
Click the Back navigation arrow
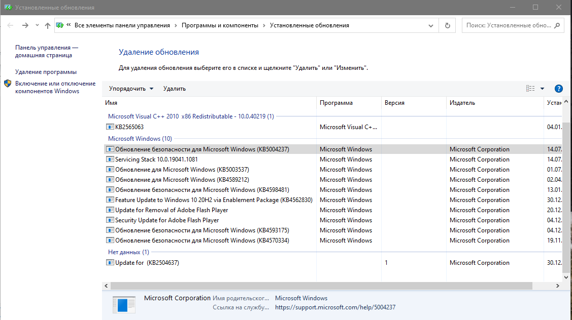tap(10, 25)
